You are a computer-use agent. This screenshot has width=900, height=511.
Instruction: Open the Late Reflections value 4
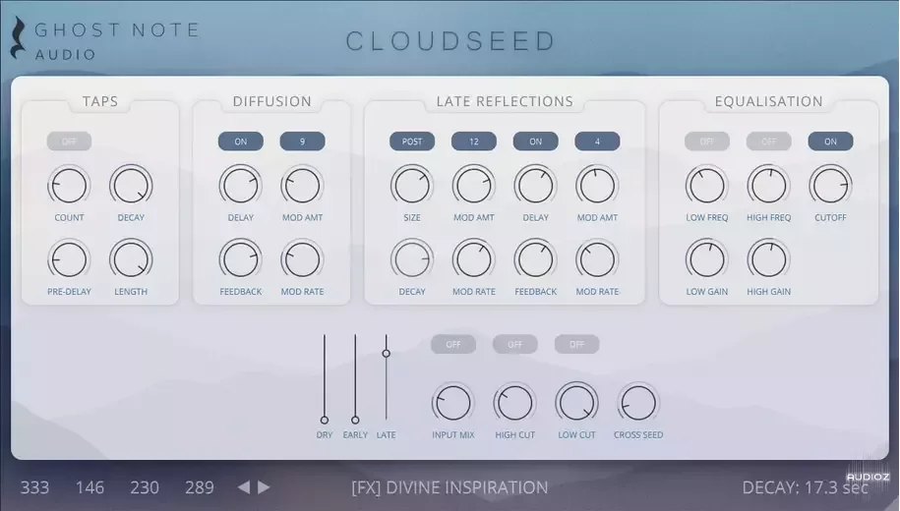click(597, 142)
